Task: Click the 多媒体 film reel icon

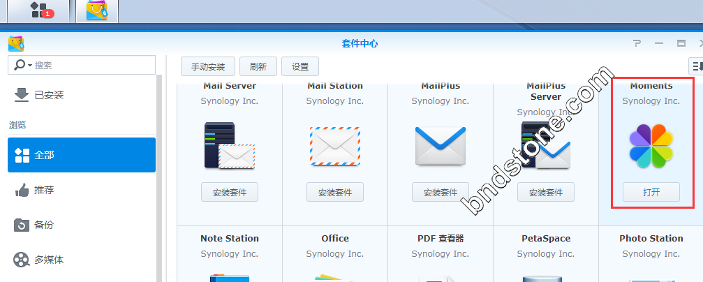Action: (x=22, y=260)
